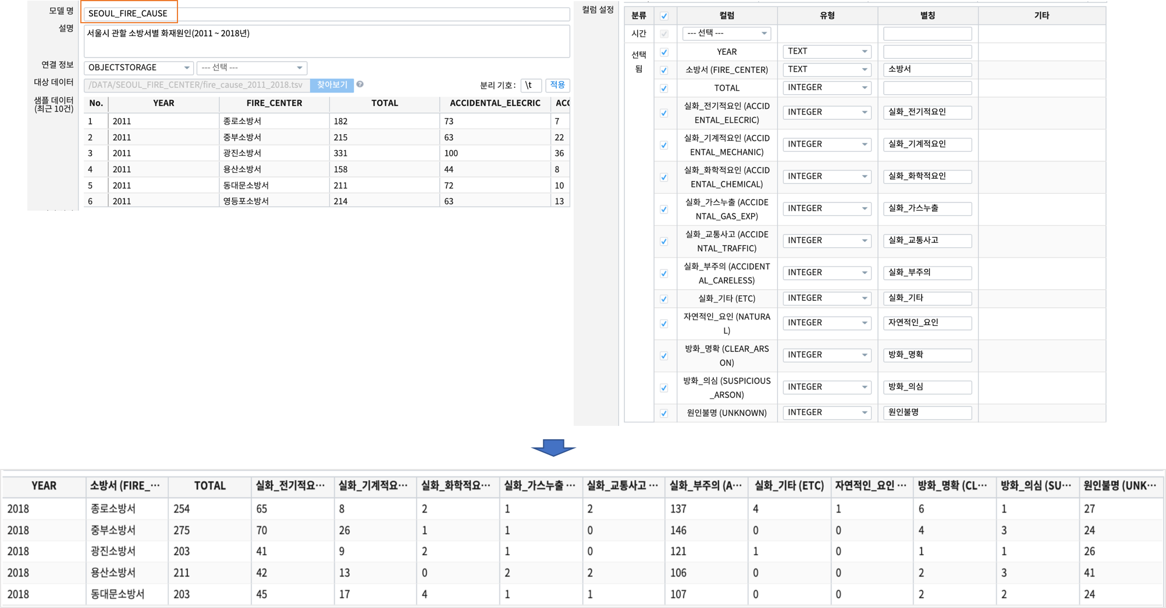The height and width of the screenshot is (608, 1166).
Task: Click the 용산소방서 cell in result table
Action: click(127, 573)
